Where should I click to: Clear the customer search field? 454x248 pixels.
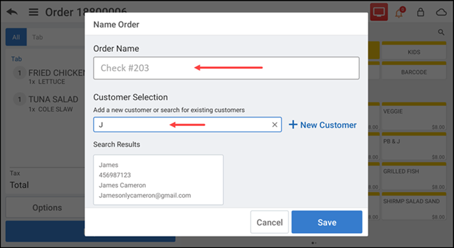(x=274, y=125)
